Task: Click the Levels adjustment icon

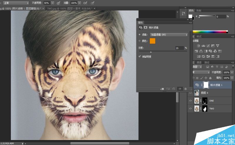Action: point(203,46)
